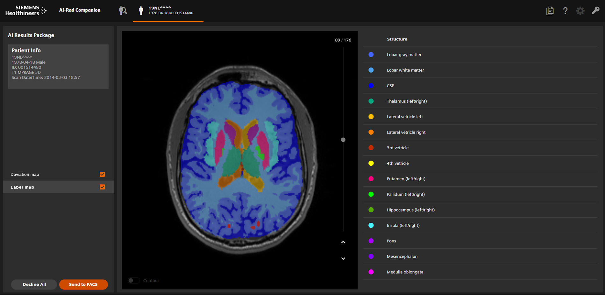The height and width of the screenshot is (295, 605).
Task: Enable the Contour toggle switch
Action: tap(134, 280)
